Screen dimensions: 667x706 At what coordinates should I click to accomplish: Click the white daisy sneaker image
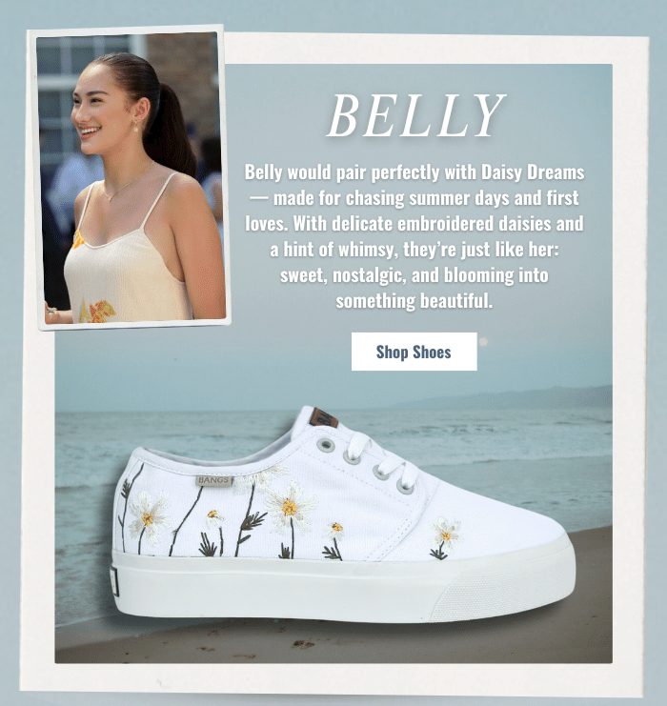(342, 515)
